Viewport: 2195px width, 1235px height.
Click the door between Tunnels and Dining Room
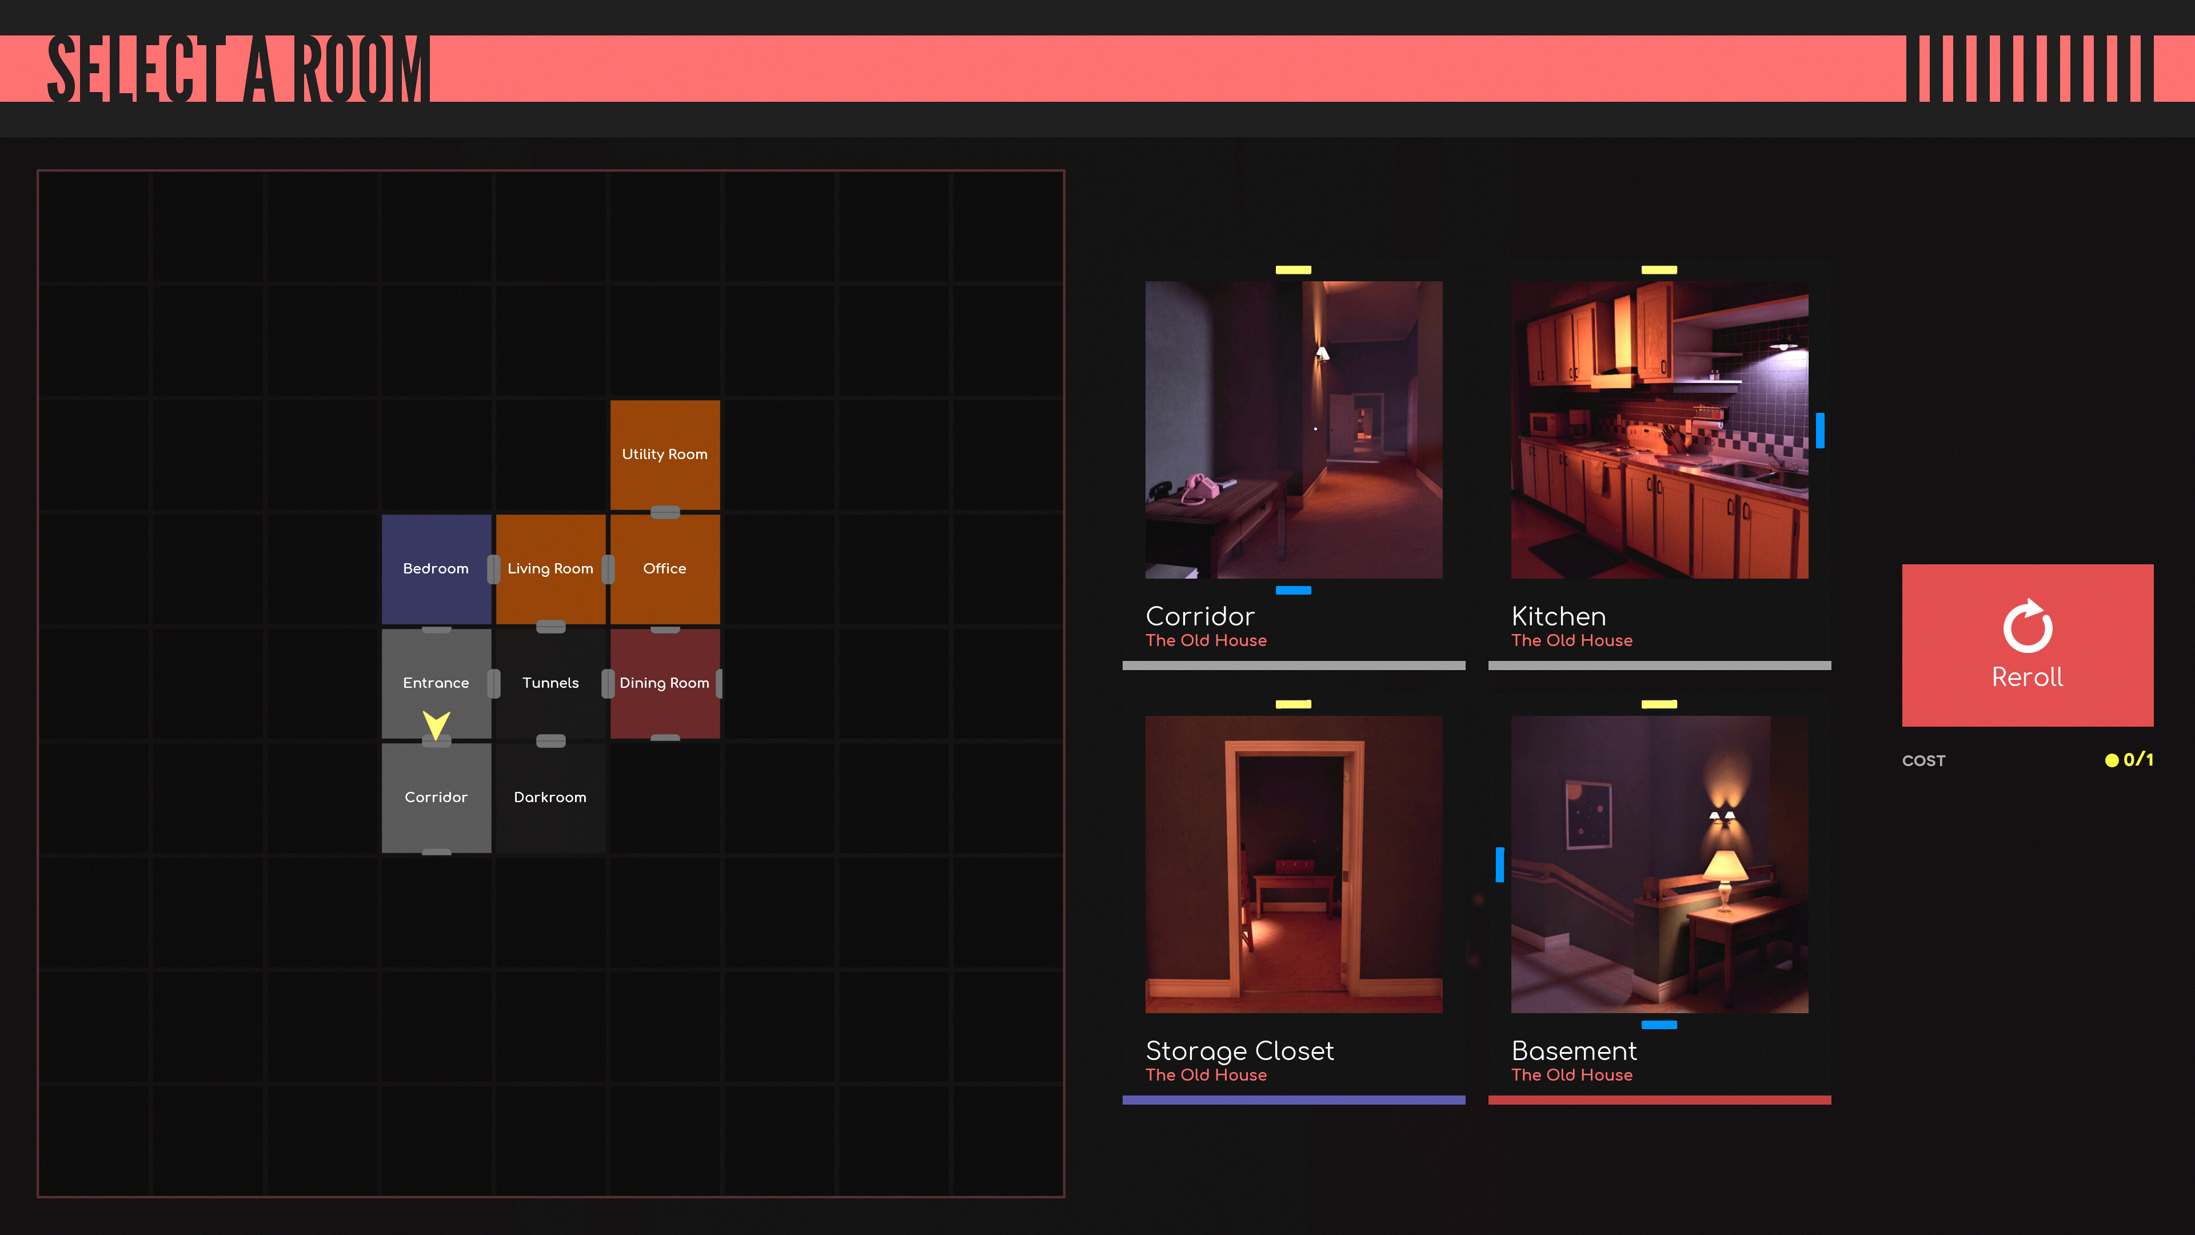[x=608, y=683]
